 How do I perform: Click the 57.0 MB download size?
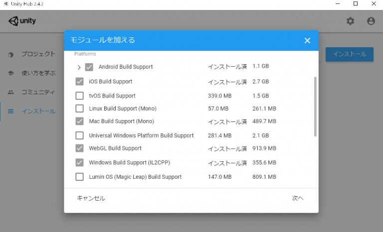tap(218, 109)
